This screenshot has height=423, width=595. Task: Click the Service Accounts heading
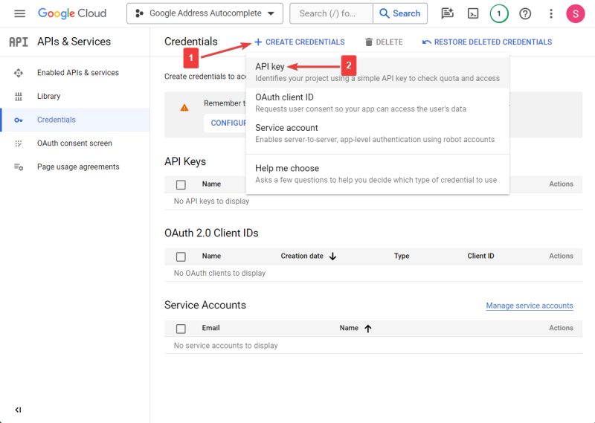[205, 305]
